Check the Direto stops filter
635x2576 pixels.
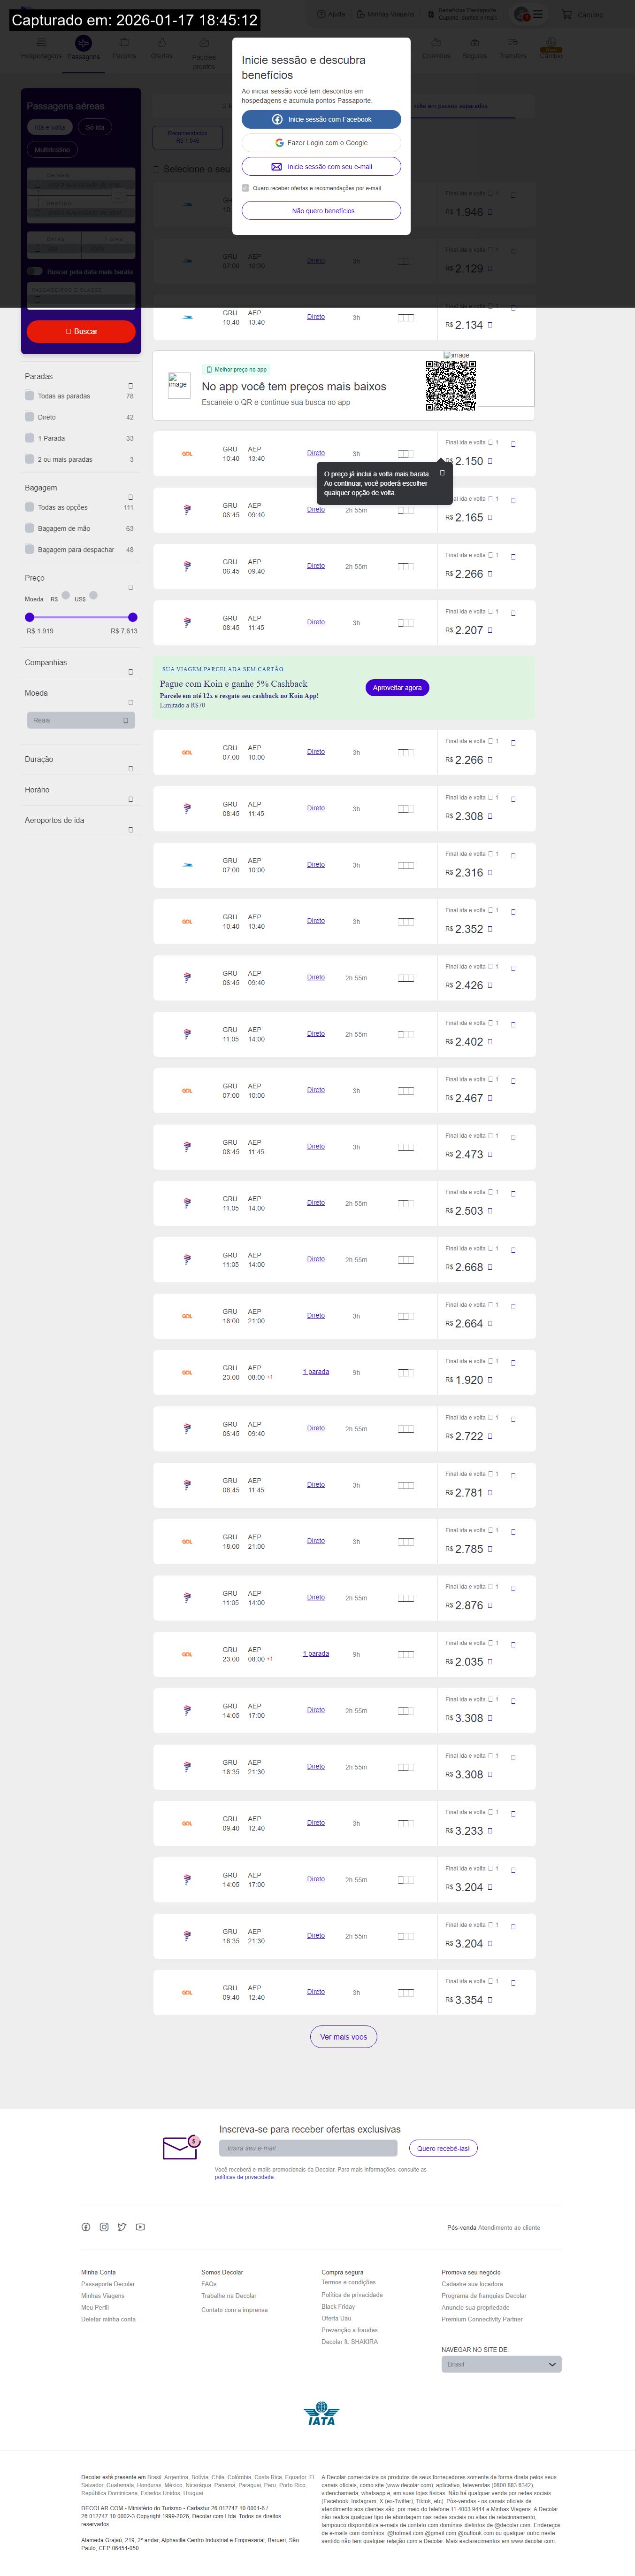pos(30,417)
